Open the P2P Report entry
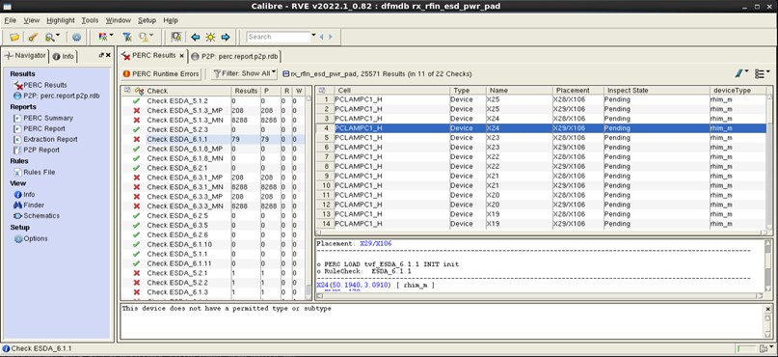The image size is (778, 357). [x=37, y=150]
